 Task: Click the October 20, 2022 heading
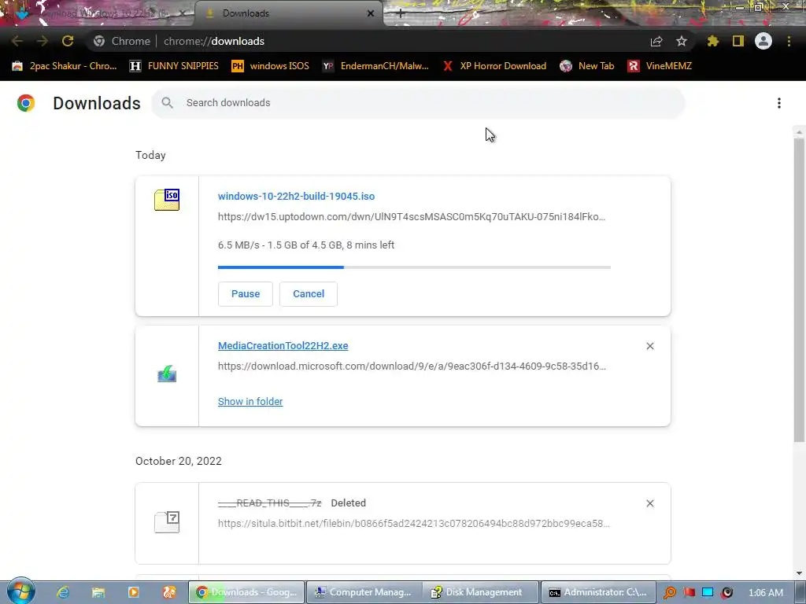point(179,461)
